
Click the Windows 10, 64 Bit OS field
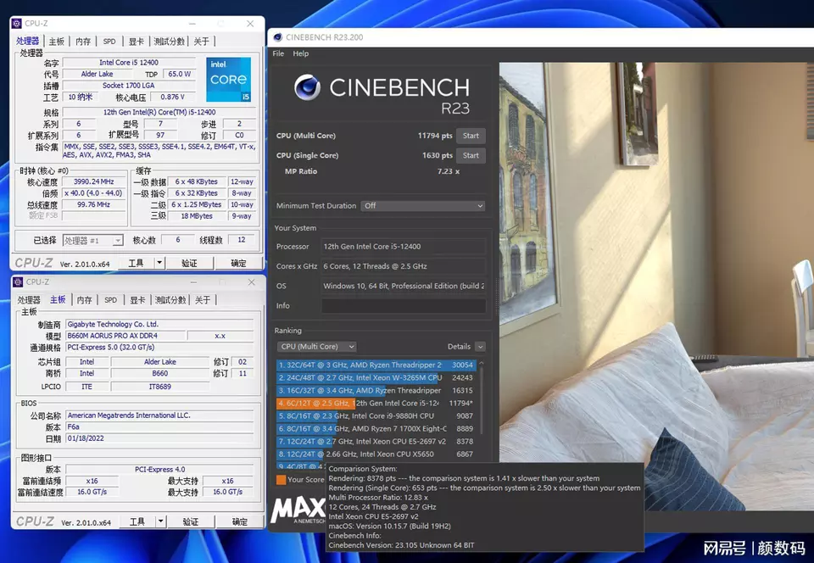click(404, 286)
